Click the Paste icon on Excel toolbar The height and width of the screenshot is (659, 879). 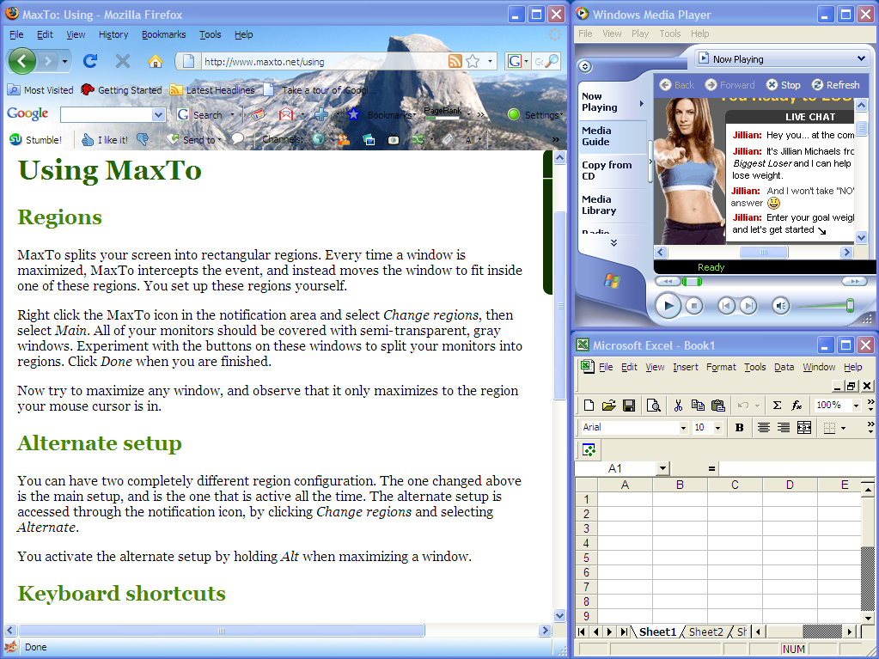(718, 404)
